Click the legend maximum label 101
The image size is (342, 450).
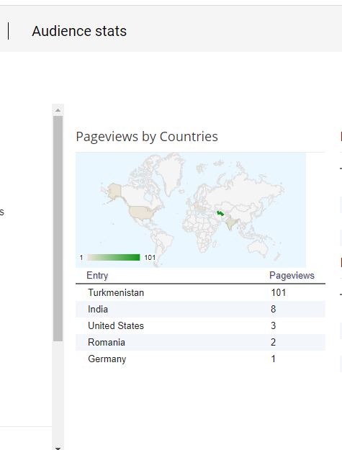click(150, 258)
